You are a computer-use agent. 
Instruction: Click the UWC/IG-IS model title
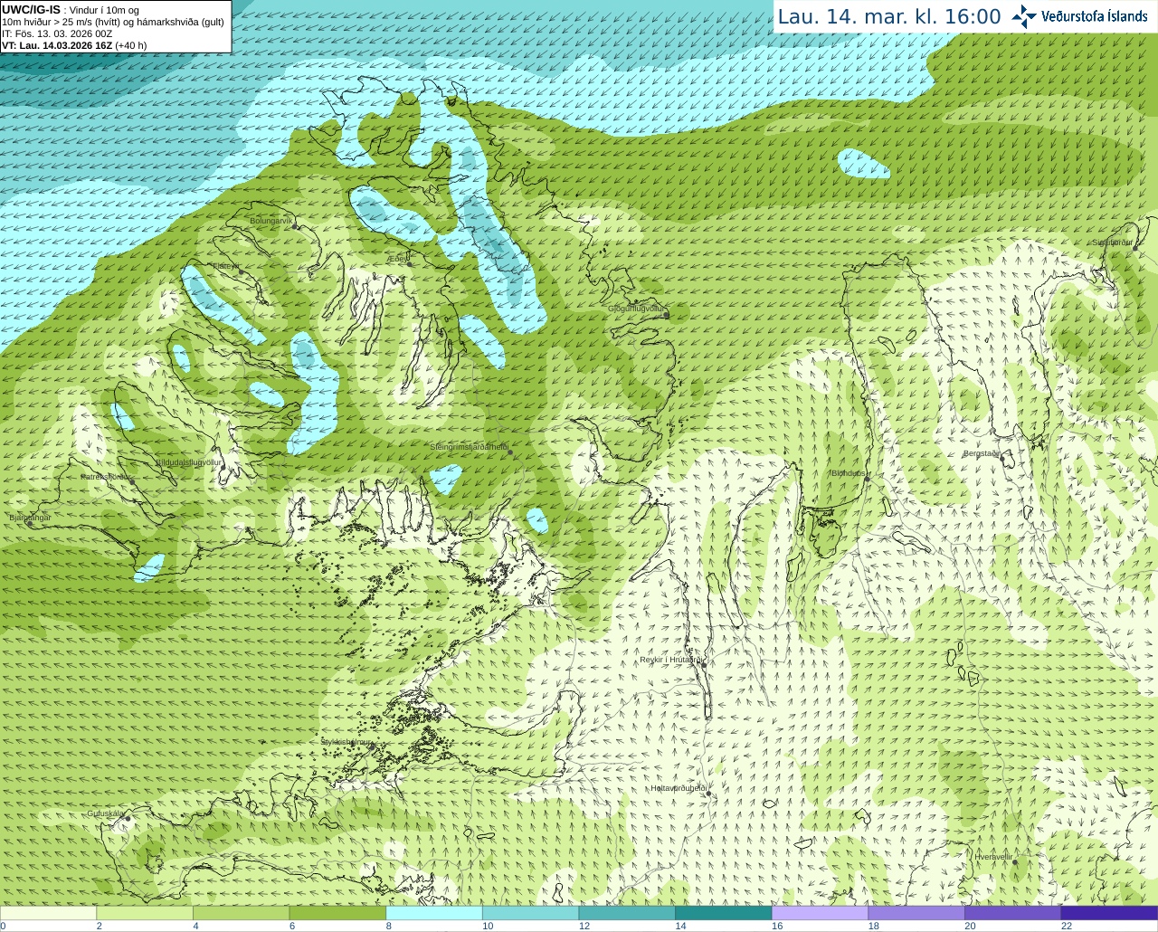(32, 9)
